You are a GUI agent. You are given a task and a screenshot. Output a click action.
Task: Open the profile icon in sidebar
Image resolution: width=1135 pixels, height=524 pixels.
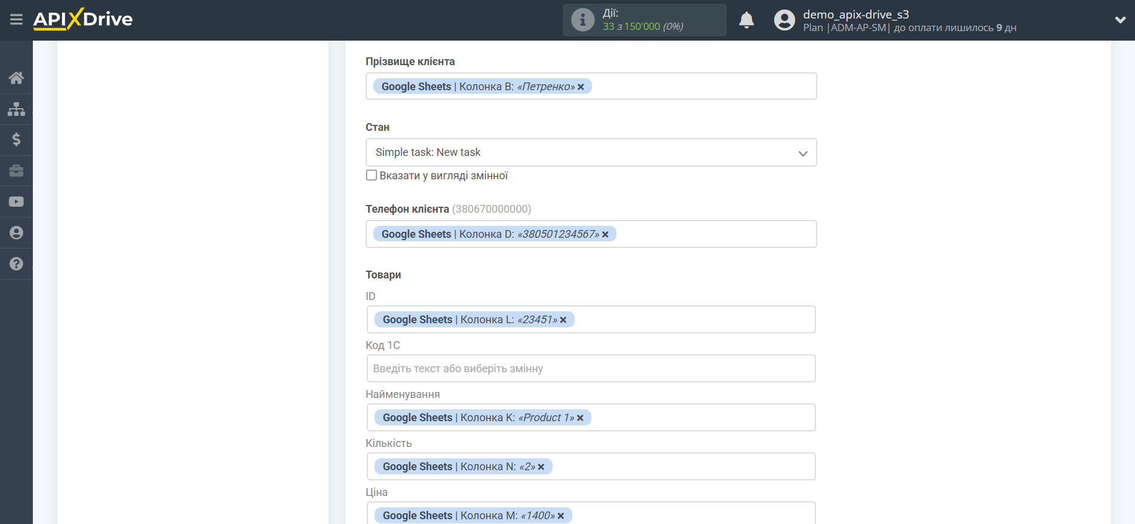pos(16,233)
